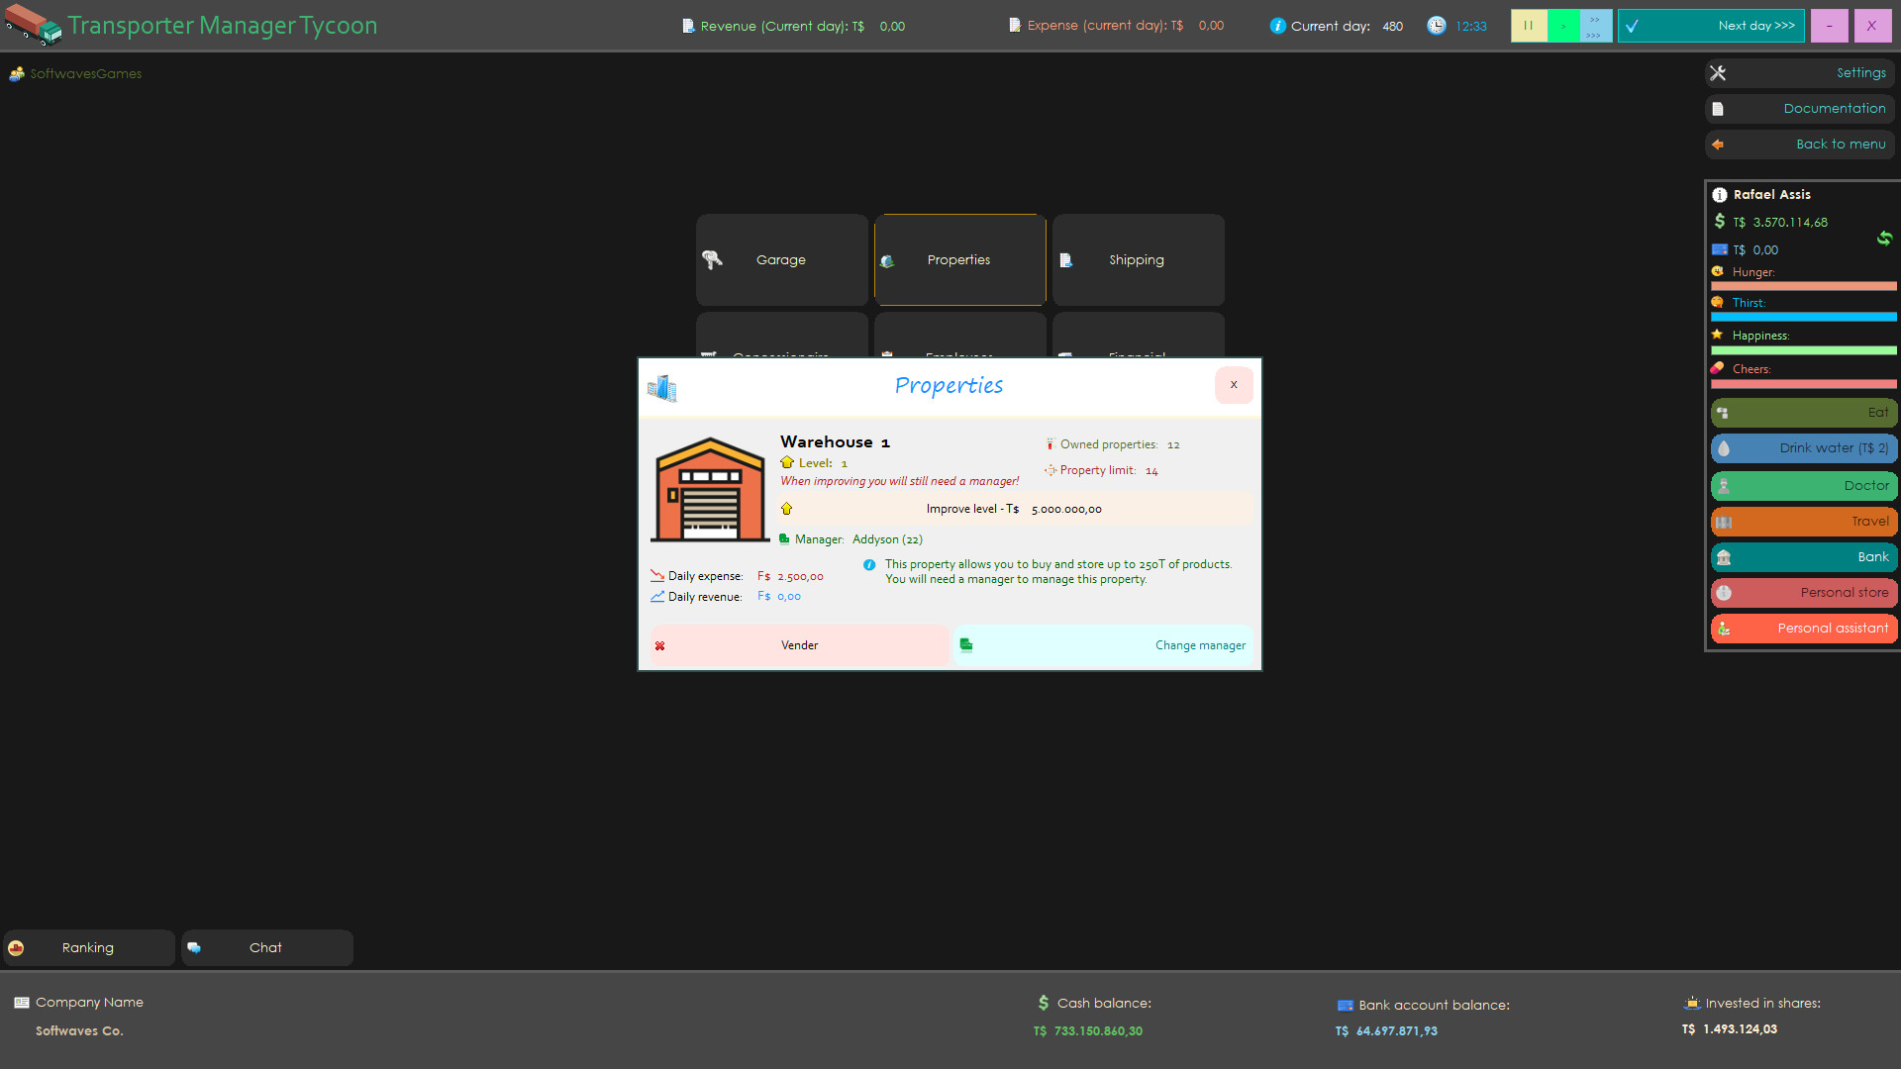Open Documentation via the page icon

pos(1719,108)
